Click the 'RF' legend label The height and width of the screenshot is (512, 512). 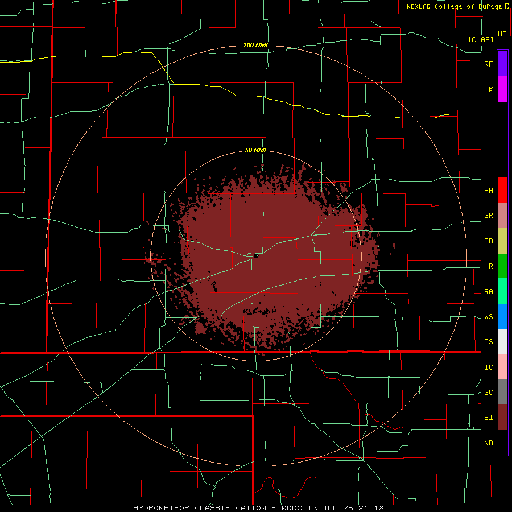(x=488, y=64)
